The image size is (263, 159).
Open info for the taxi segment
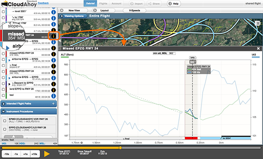point(53,96)
